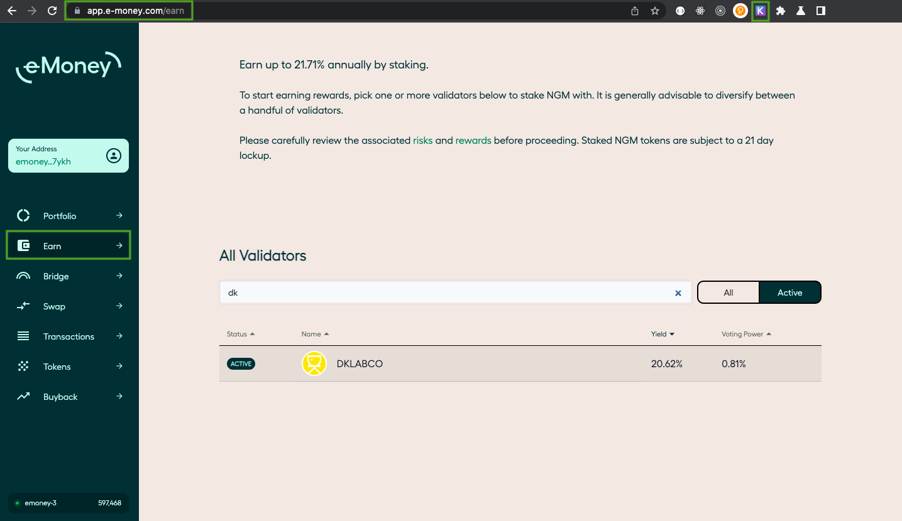Click the address bar URL app.e-money.com/earn
The height and width of the screenshot is (521, 902).
136,11
